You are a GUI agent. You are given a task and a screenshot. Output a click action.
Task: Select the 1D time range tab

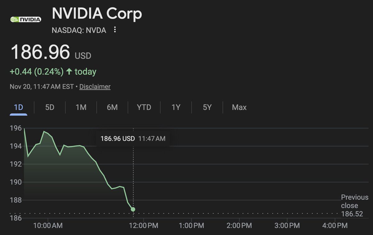click(x=19, y=107)
